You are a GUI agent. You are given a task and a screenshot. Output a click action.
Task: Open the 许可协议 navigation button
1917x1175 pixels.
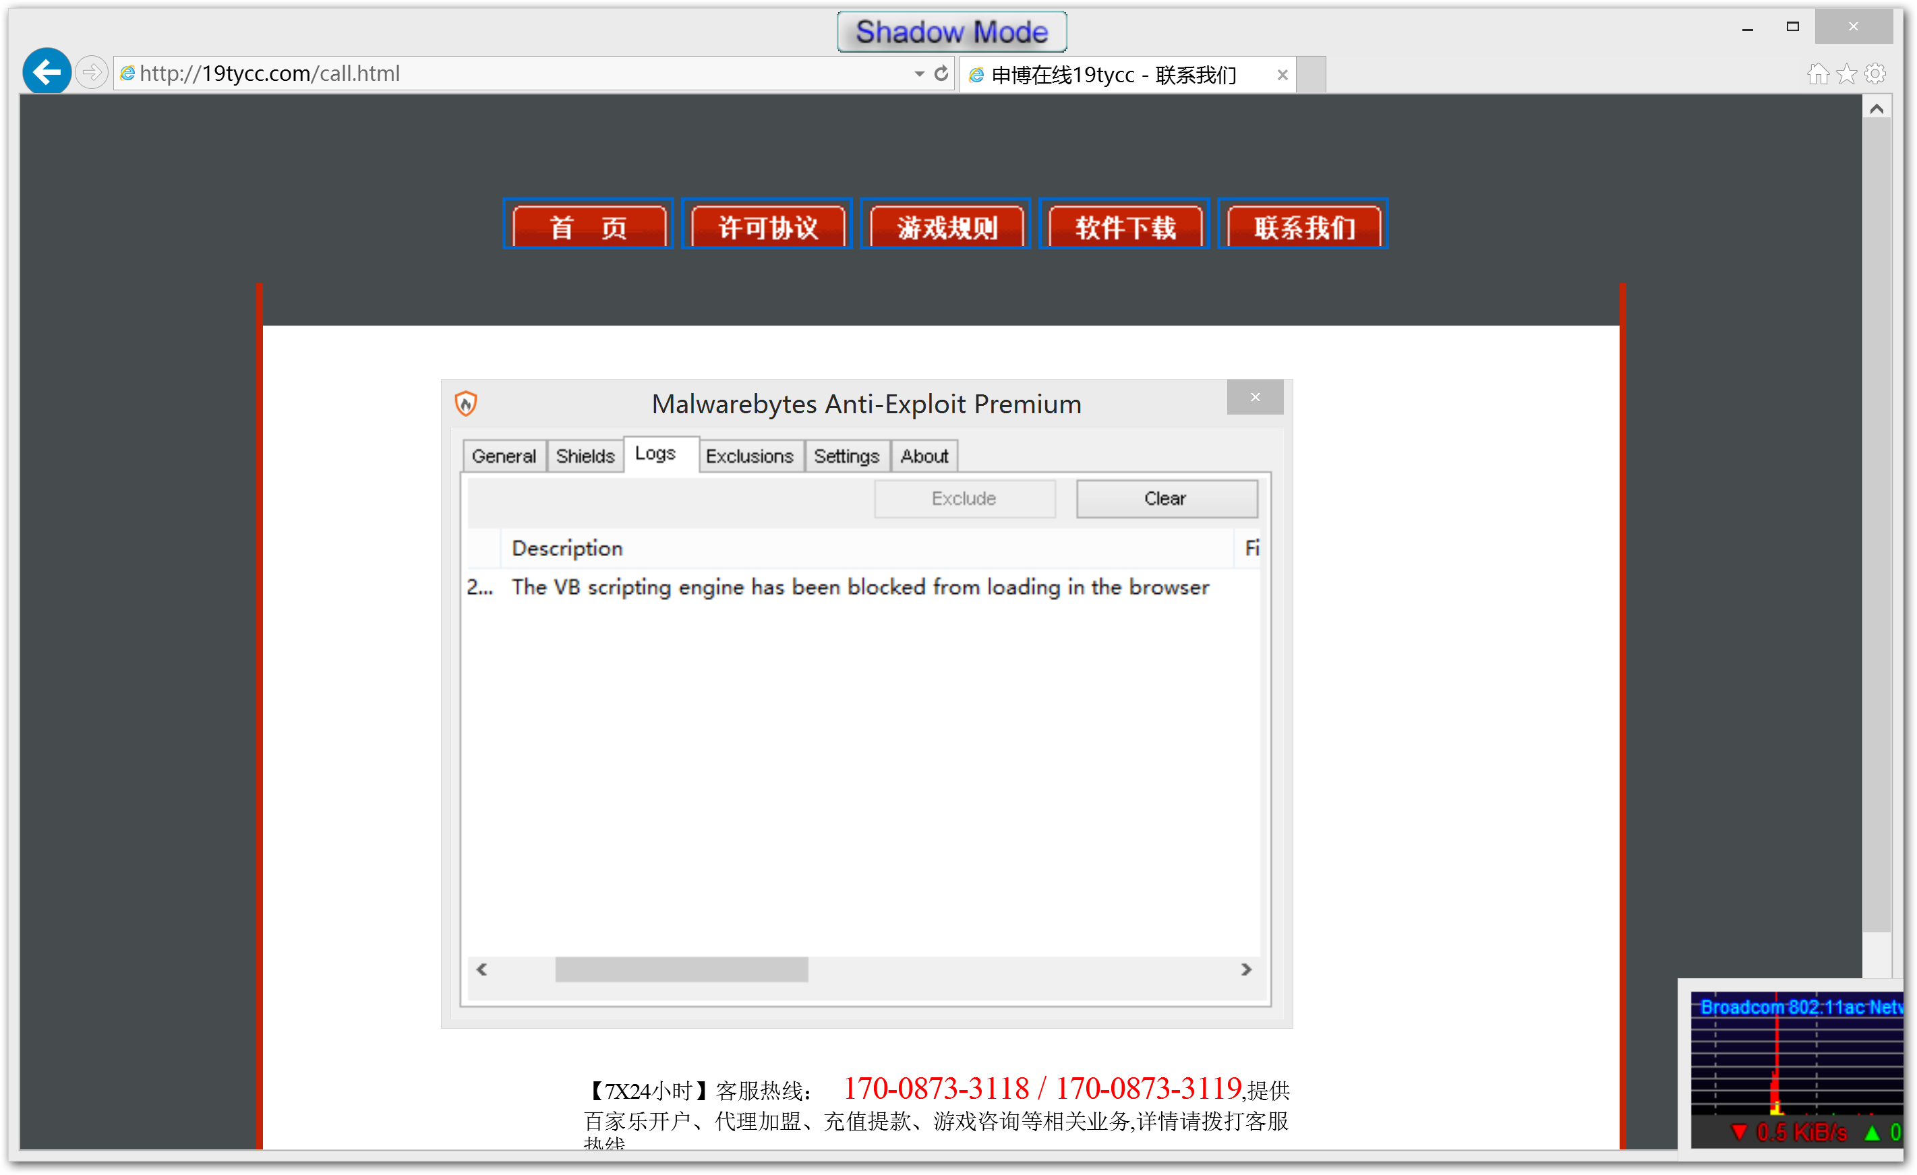coord(767,224)
